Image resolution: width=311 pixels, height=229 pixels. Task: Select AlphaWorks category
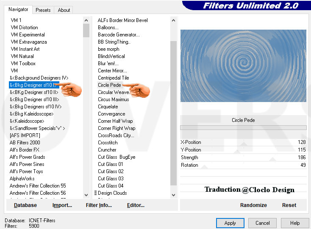click(x=22, y=179)
